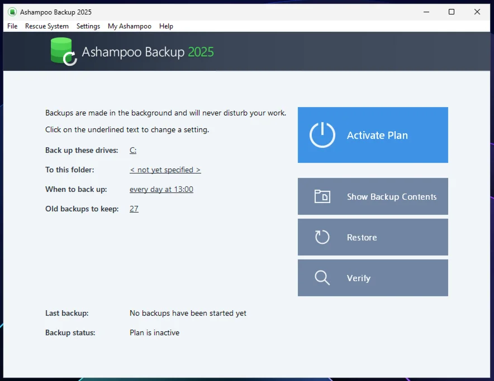Open the Settings menu
The image size is (494, 381).
(88, 26)
